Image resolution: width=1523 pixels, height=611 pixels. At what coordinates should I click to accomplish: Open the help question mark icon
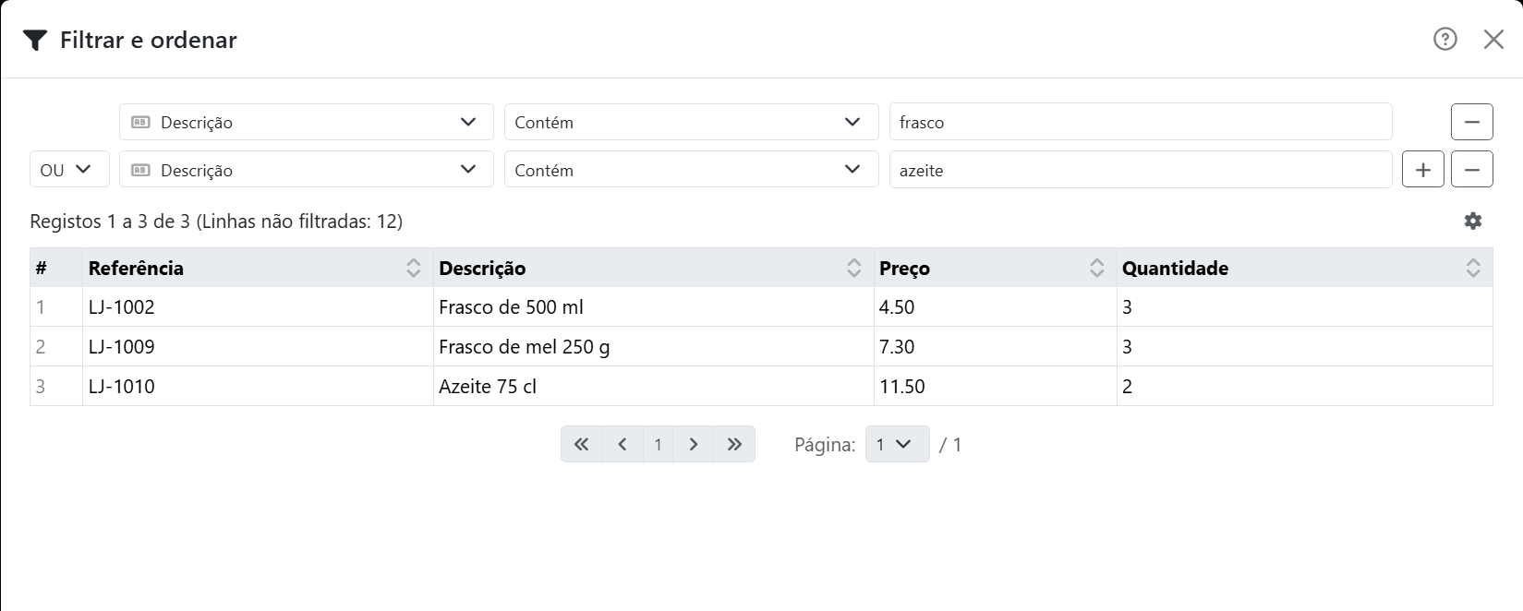[1445, 39]
